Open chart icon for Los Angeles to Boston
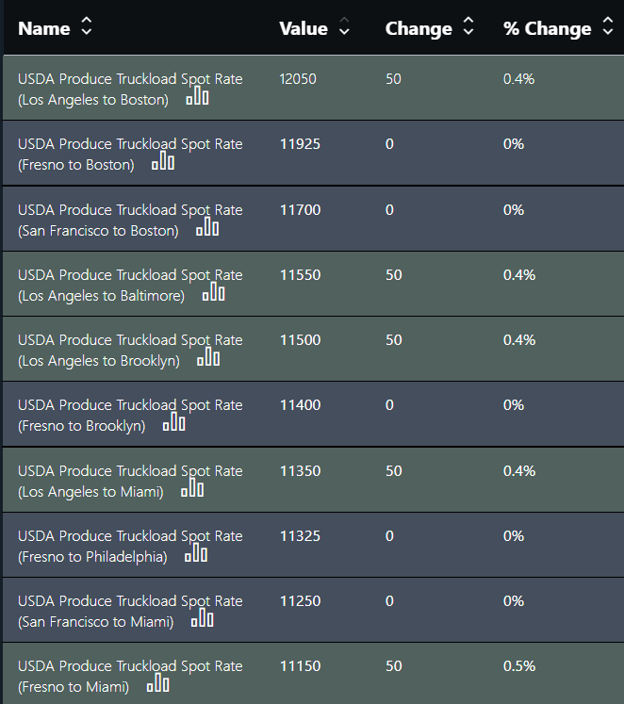 point(198,95)
